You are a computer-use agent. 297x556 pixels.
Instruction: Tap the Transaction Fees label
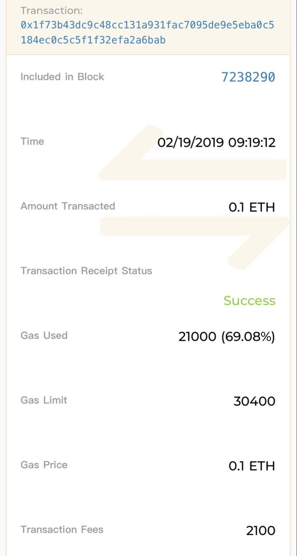[62, 530]
